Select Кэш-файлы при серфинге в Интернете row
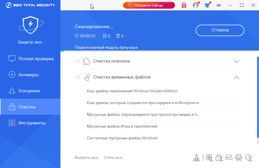Viewport: 259px width, 168px height. 165,103
